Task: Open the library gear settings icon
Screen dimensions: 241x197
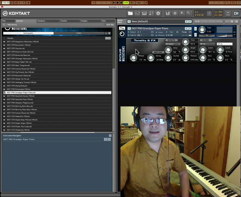Action: coord(109,33)
